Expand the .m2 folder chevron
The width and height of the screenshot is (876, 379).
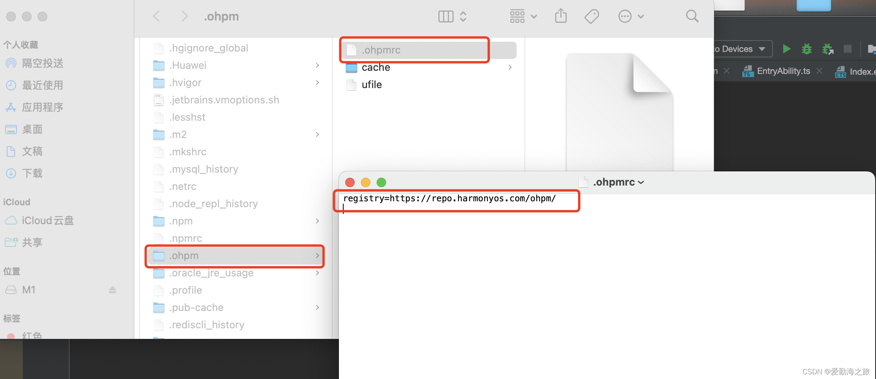pyautogui.click(x=317, y=134)
